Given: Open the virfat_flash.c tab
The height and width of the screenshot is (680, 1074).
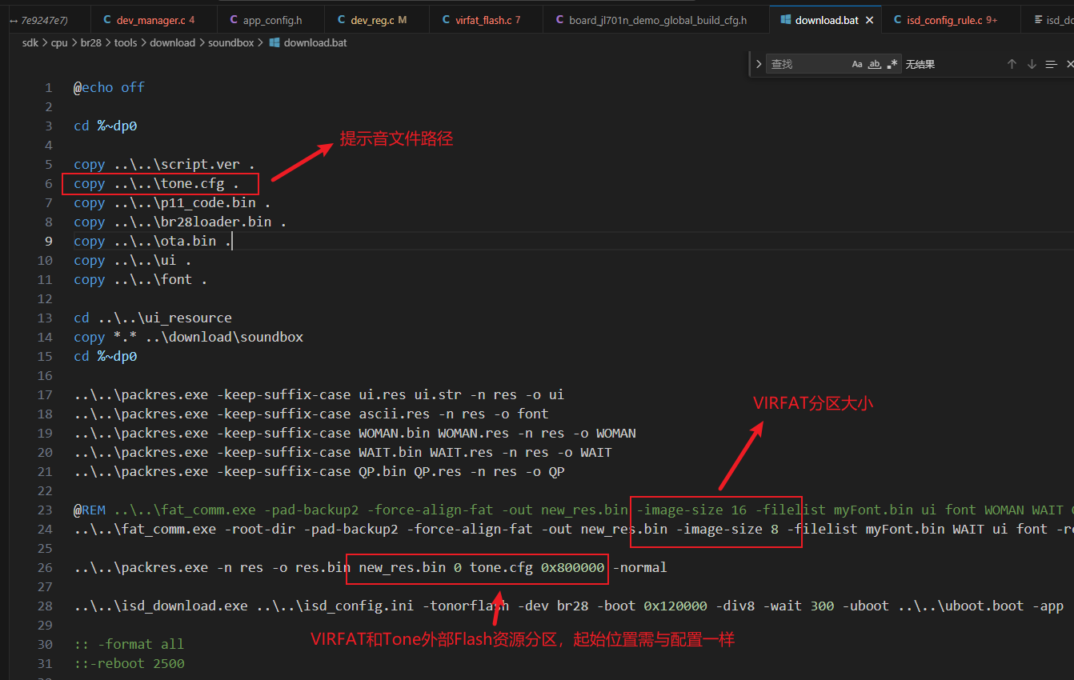Looking at the screenshot, I should (x=485, y=20).
